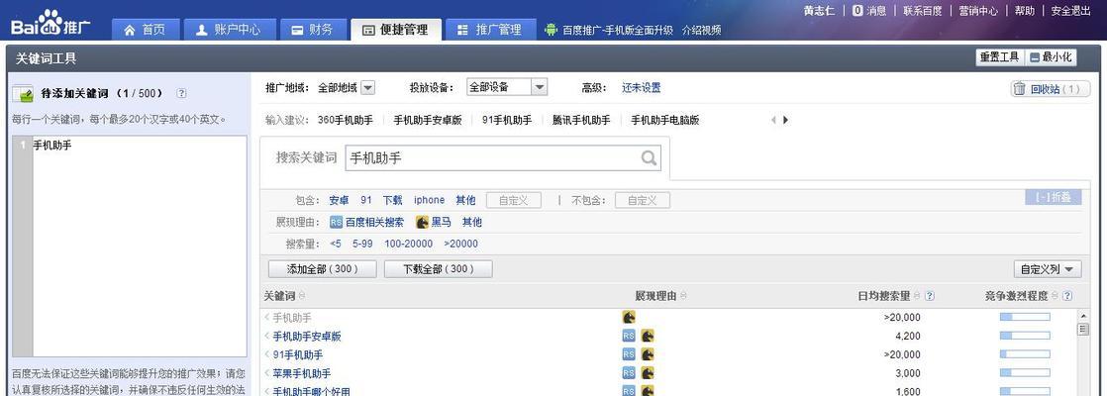
Task: Click the 不包含 自定义 field
Action: coord(643,200)
